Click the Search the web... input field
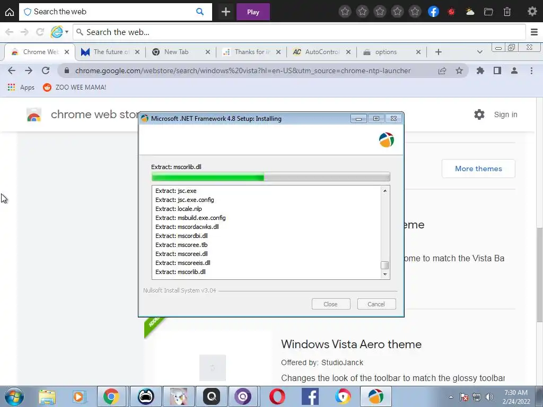 [299, 32]
